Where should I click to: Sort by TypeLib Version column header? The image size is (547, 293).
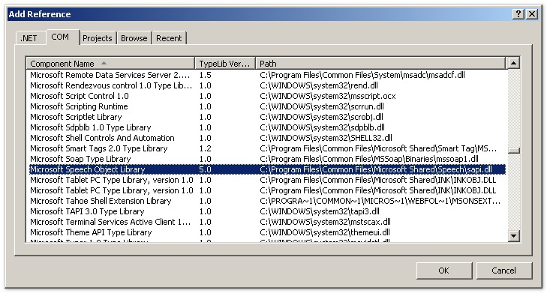click(224, 64)
